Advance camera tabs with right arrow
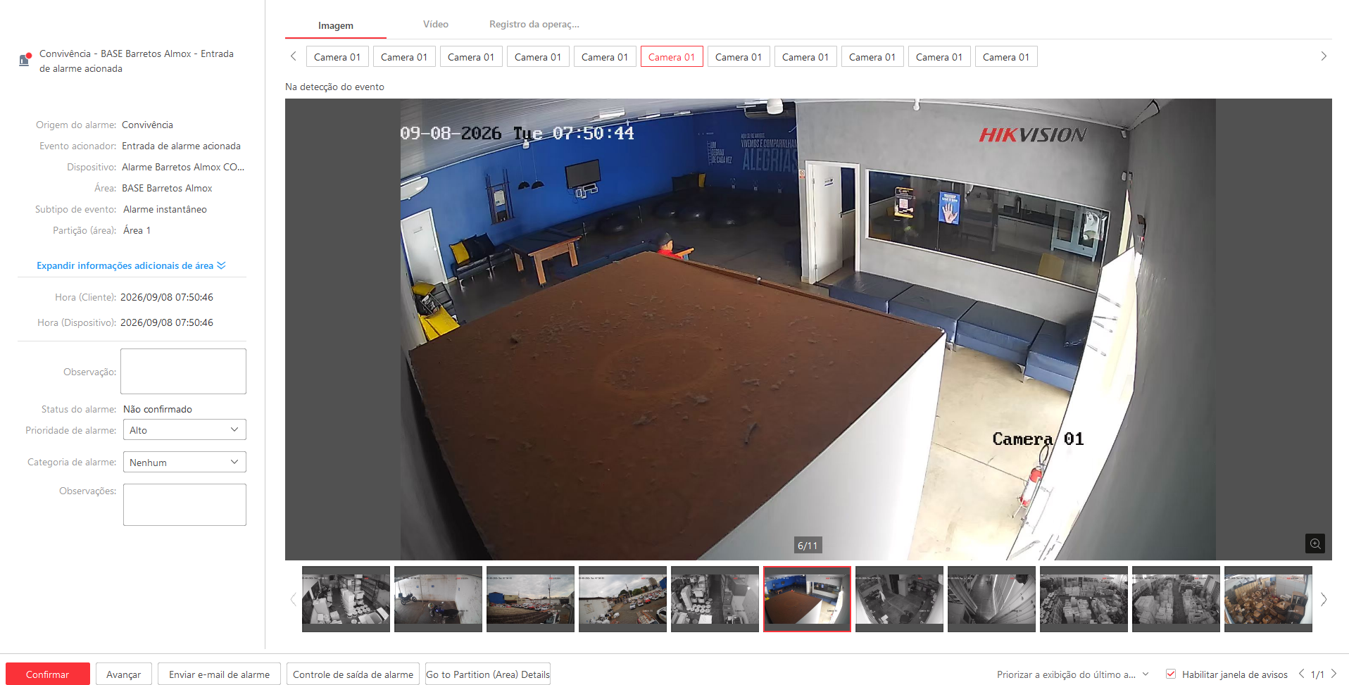Image resolution: width=1349 pixels, height=685 pixels. pos(1324,56)
